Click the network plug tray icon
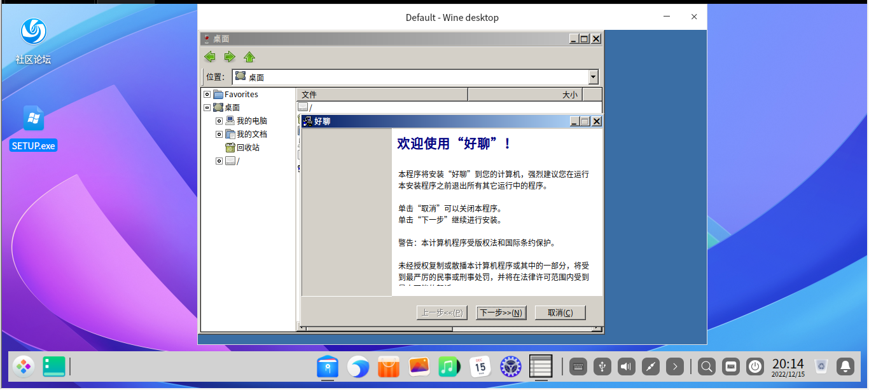Image resolution: width=869 pixels, height=390 pixels. tap(651, 366)
